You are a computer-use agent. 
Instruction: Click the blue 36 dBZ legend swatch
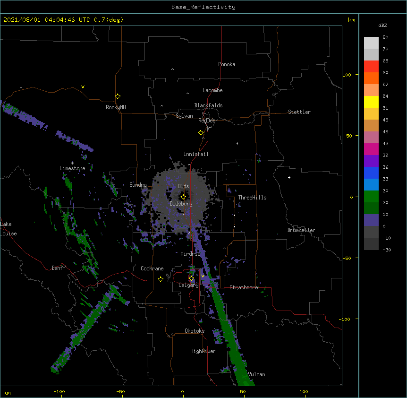pos(371,173)
